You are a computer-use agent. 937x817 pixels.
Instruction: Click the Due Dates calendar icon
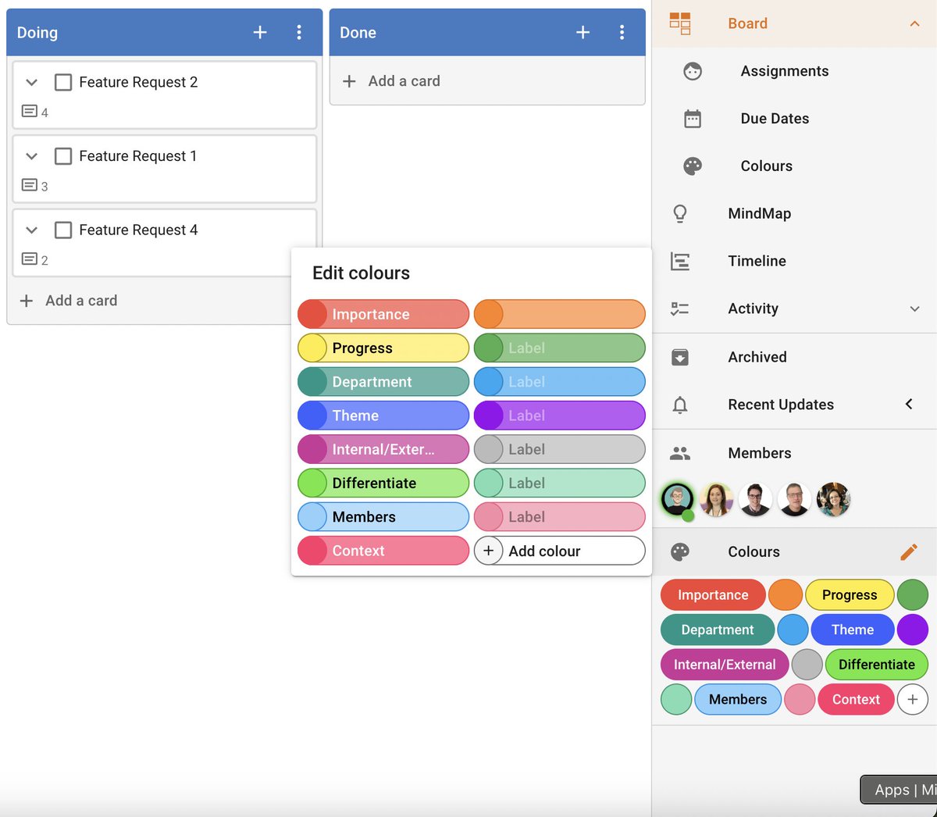[693, 119]
